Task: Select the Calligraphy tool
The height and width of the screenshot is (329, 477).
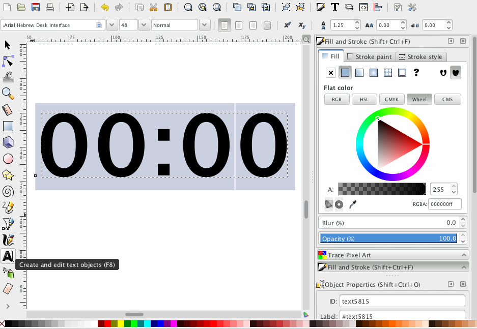Action: pyautogui.click(x=8, y=240)
